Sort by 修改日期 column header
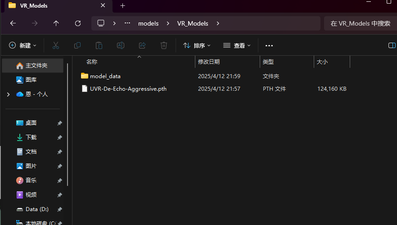The image size is (397, 225). 209,62
